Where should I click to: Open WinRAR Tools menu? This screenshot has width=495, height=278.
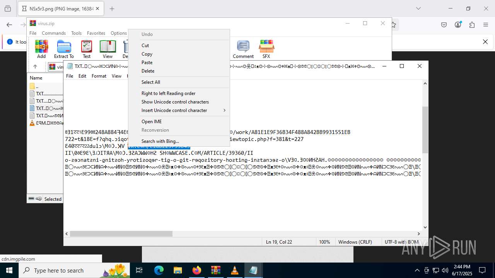76,33
